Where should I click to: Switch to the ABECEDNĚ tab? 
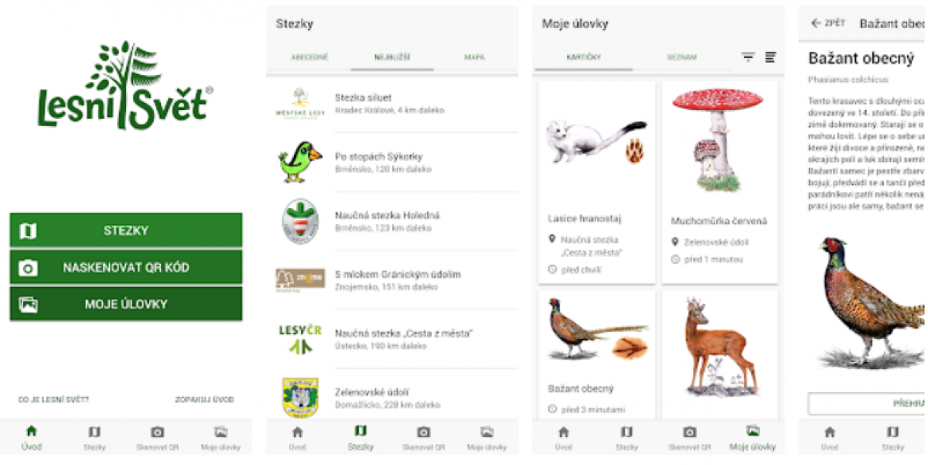pyautogui.click(x=309, y=57)
